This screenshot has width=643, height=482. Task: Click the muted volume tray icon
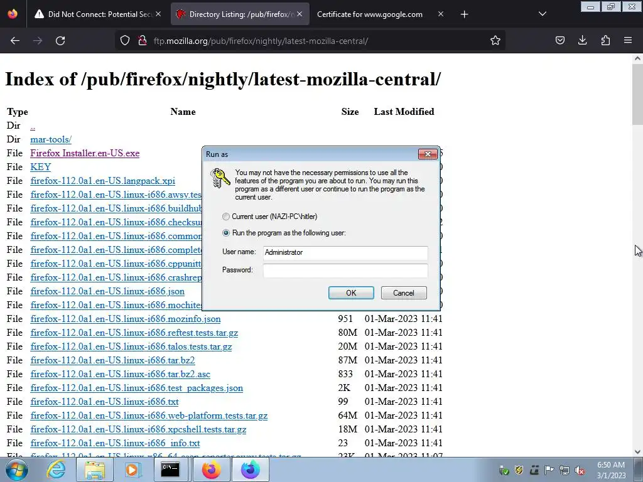[x=580, y=469]
